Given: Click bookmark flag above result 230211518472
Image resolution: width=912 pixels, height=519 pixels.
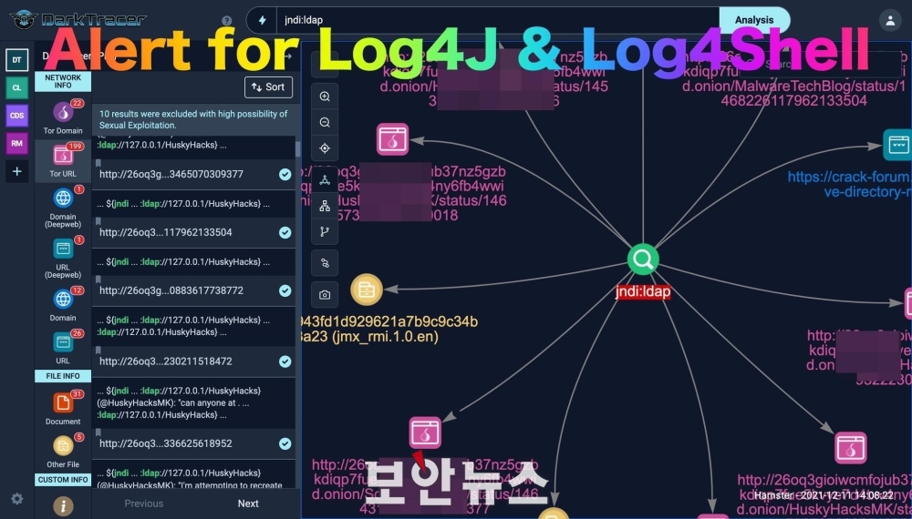Looking at the screenshot, I should [98, 350].
